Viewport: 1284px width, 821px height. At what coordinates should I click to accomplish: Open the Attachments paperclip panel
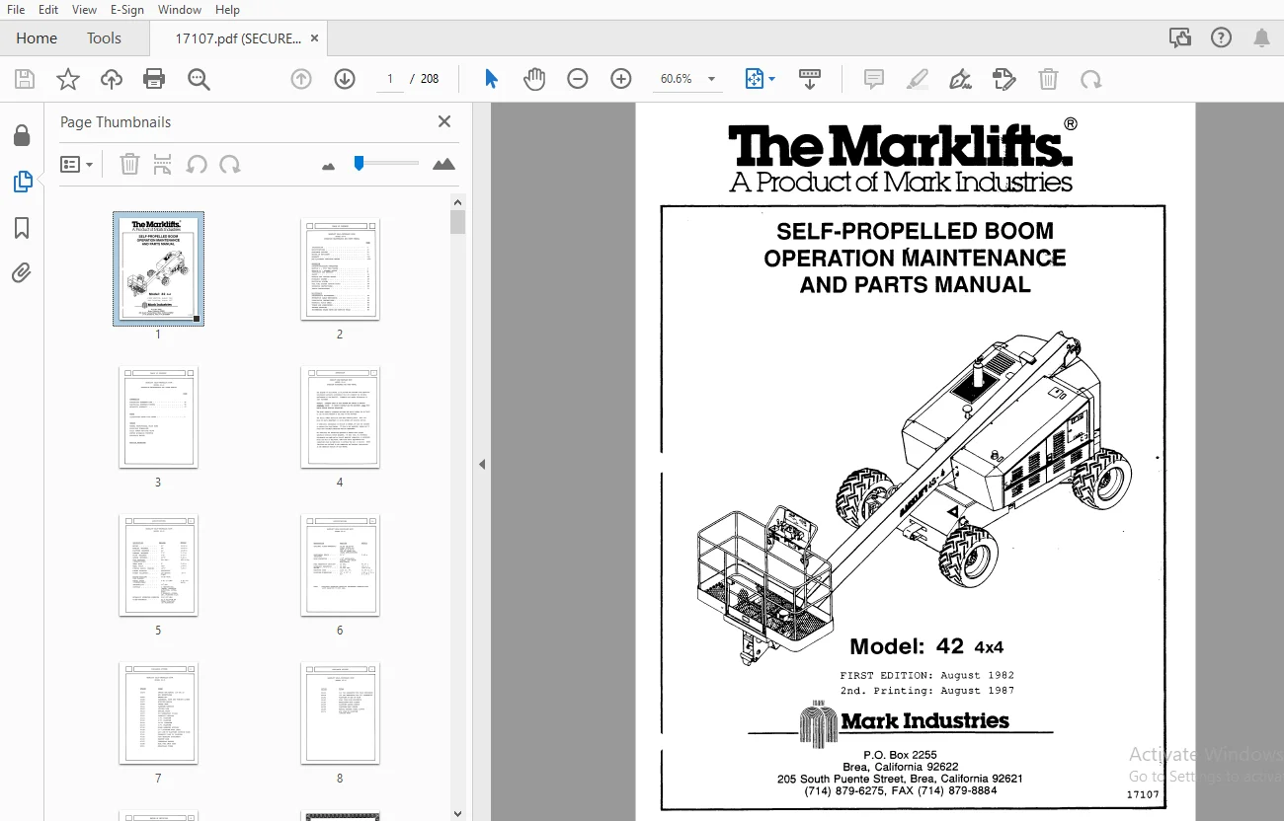click(22, 273)
